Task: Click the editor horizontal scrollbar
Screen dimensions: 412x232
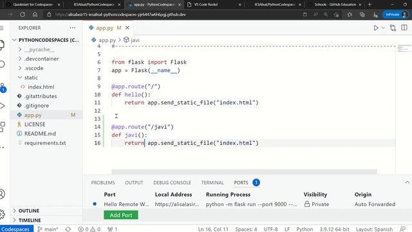Action: coord(244,171)
